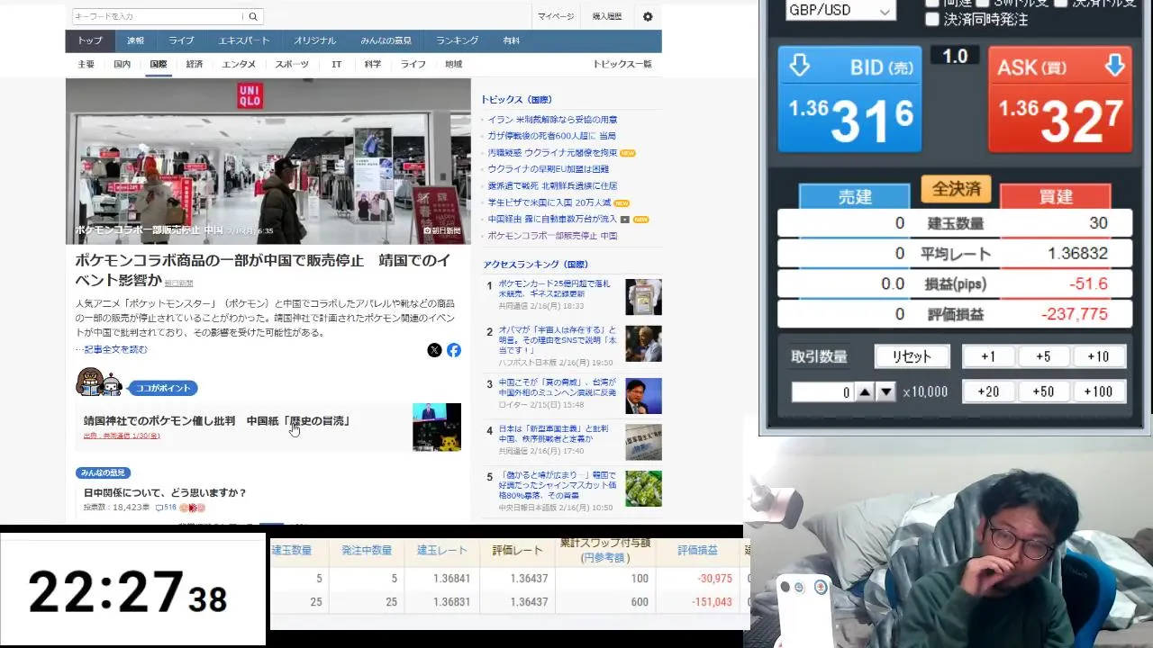The image size is (1153, 648).
Task: Open the 国内 news category
Action: (x=123, y=65)
